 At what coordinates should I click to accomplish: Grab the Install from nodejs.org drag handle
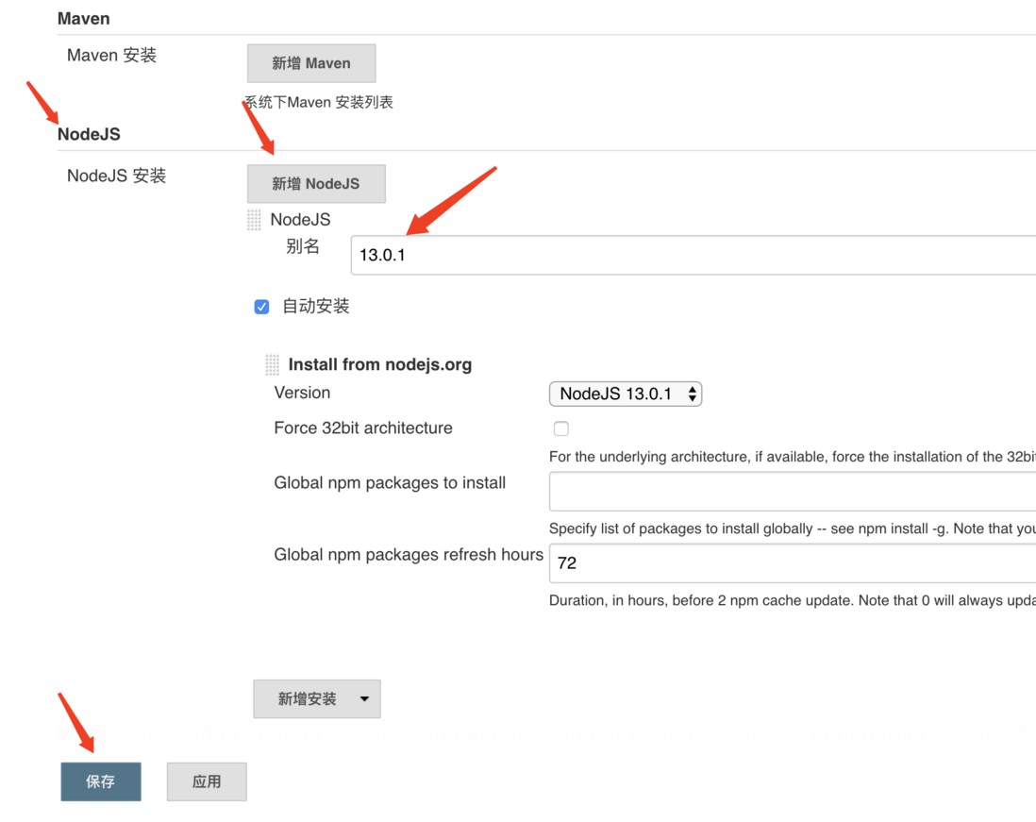(x=273, y=364)
